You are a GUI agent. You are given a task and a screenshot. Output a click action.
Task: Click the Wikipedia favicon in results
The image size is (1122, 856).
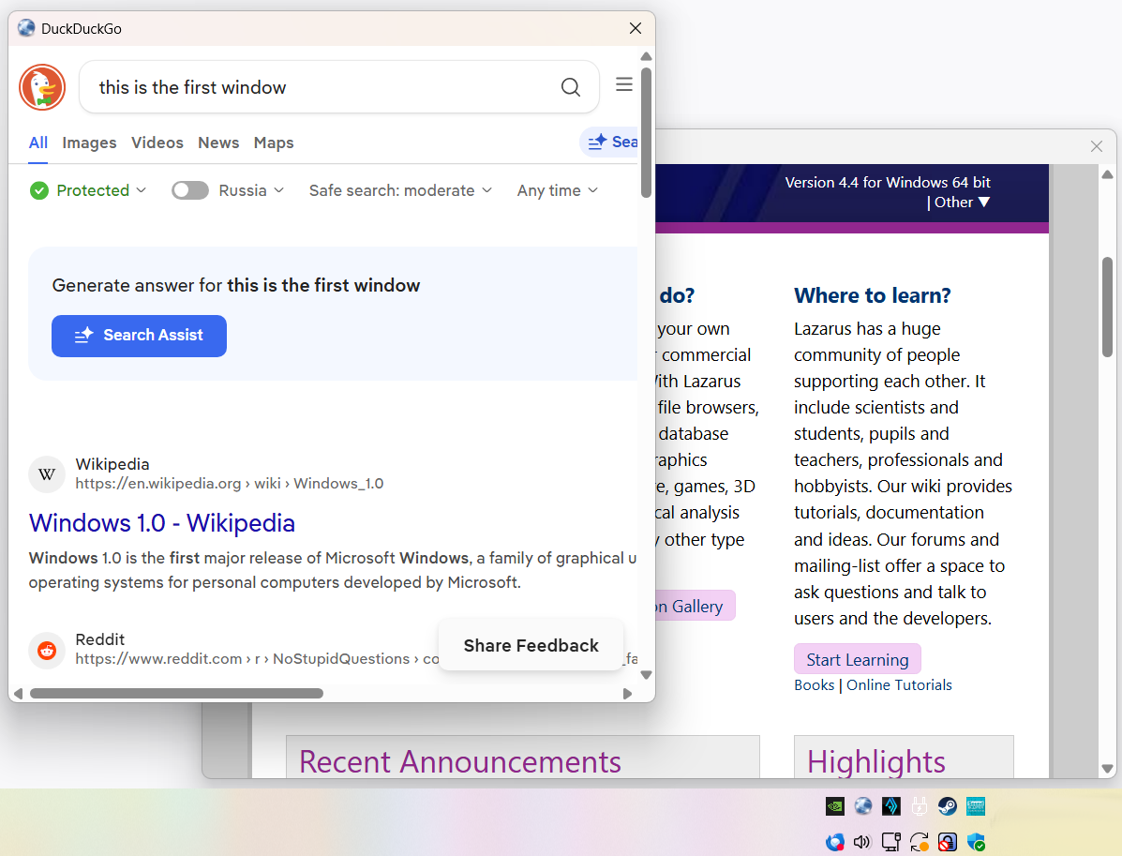coord(47,474)
